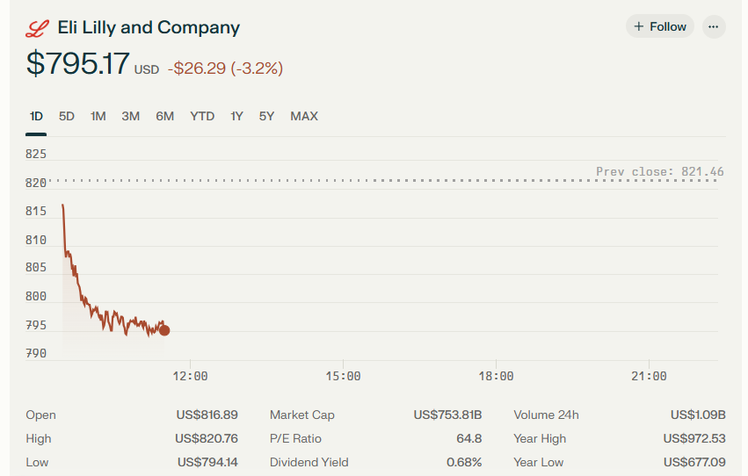The image size is (748, 476).
Task: Click the Low value US$794.14
Action: click(x=207, y=462)
